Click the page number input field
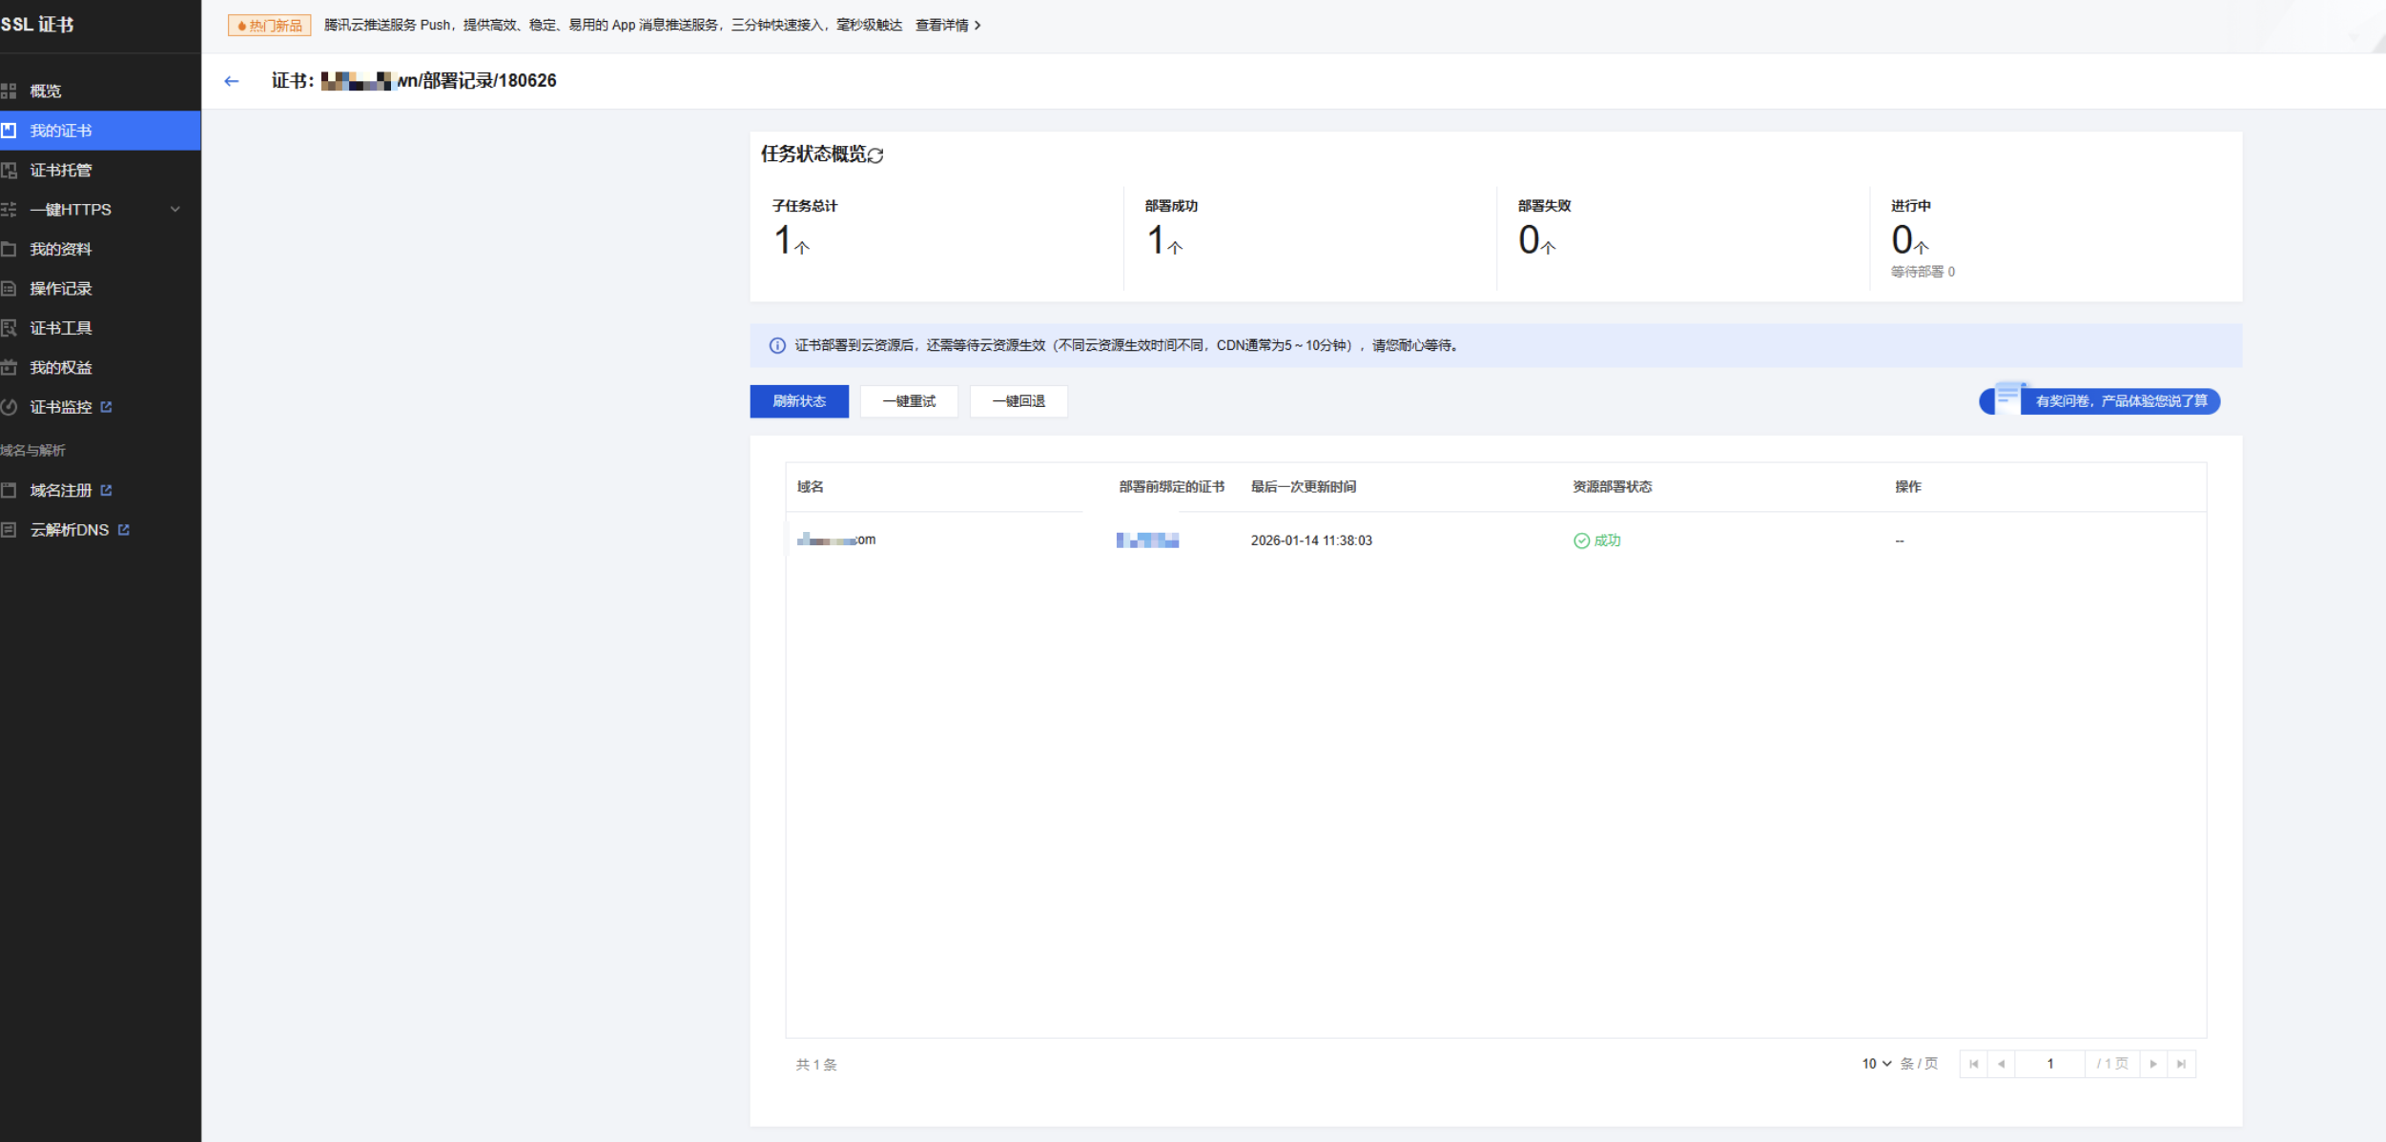The width and height of the screenshot is (2386, 1142). pyautogui.click(x=2049, y=1064)
